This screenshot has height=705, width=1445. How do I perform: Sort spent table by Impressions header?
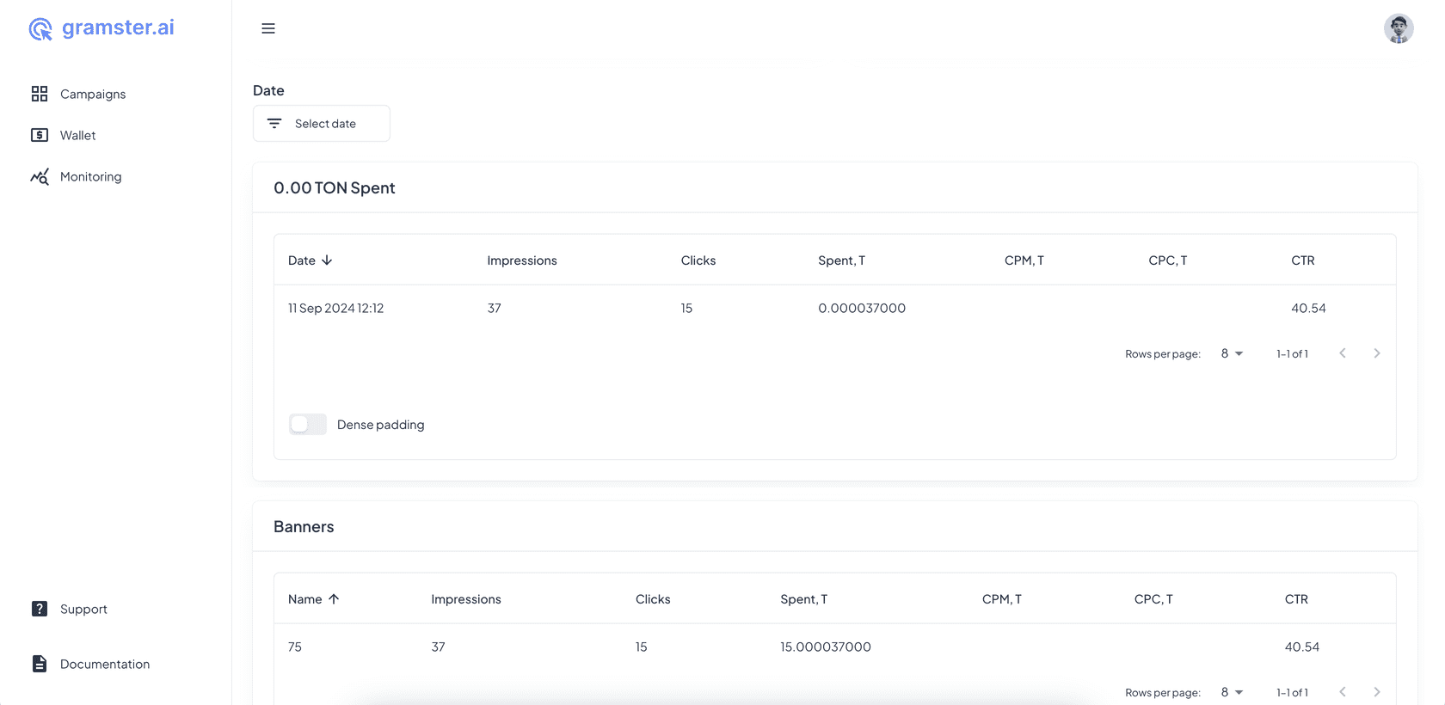click(521, 261)
